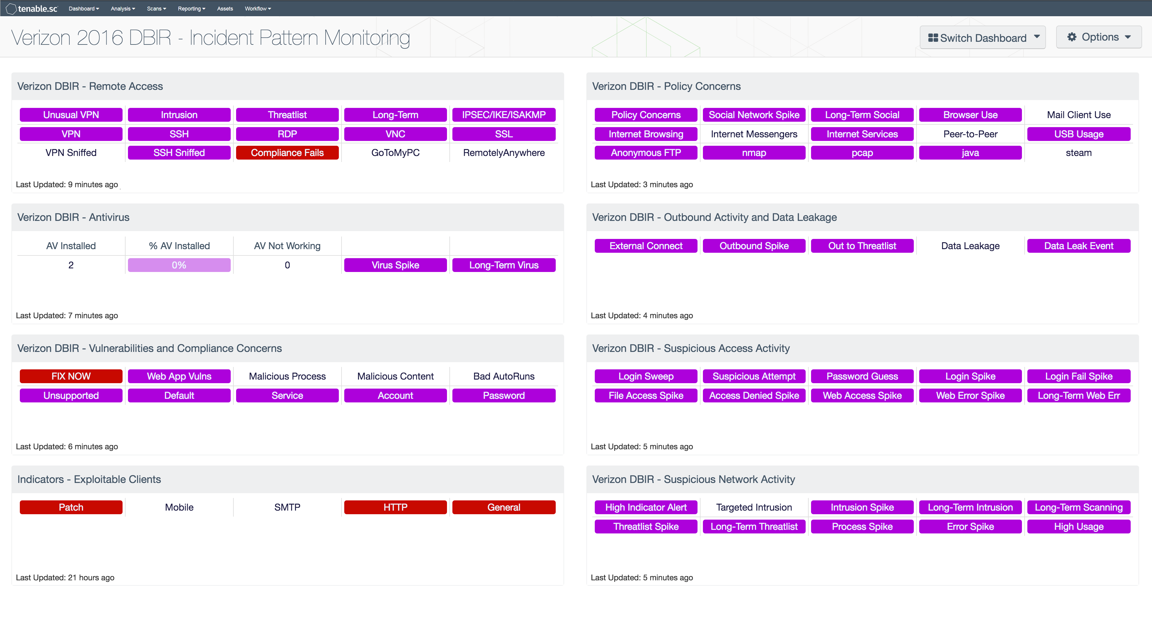
Task: Click the External Connect indicator
Action: pyautogui.click(x=646, y=246)
